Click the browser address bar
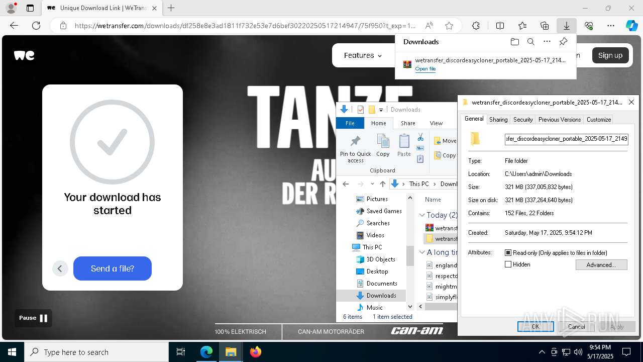Viewport: 643px width, 362px height. [x=245, y=26]
